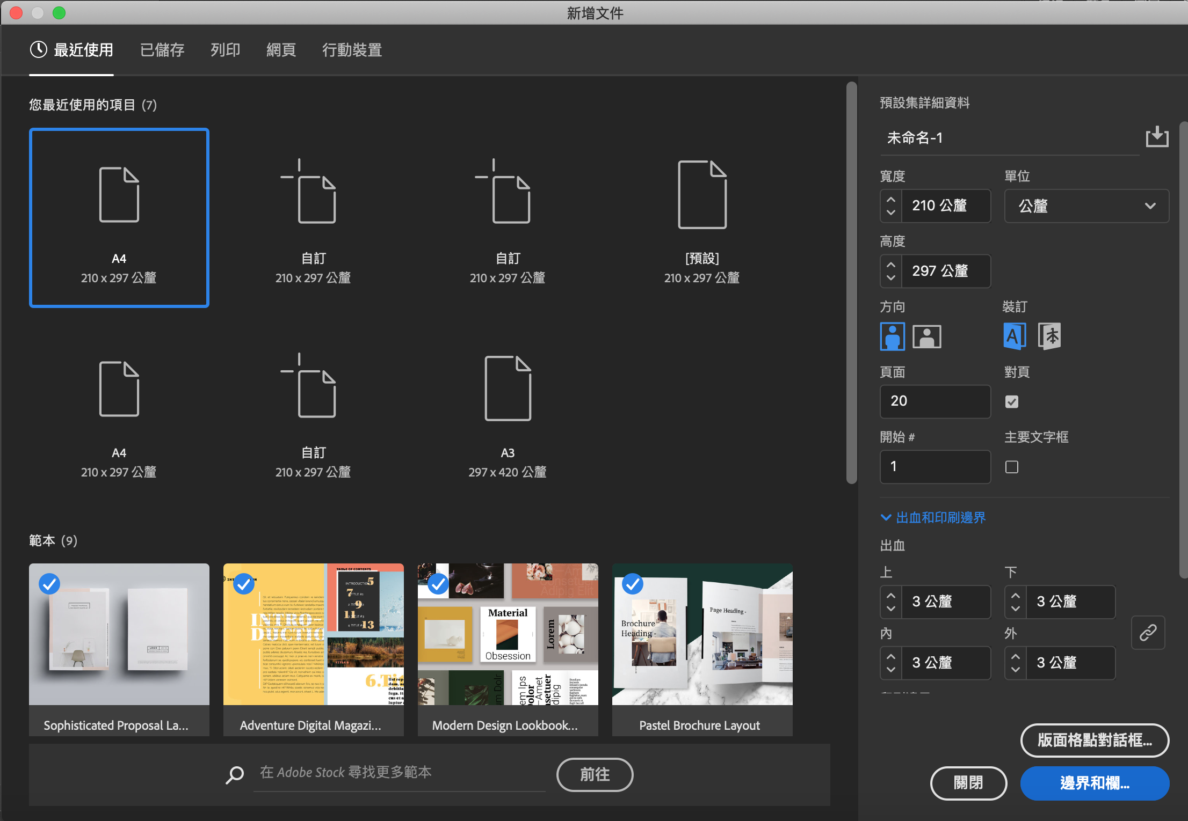Increase the 寬度 width stepper
Viewport: 1188px width, 821px height.
tap(891, 200)
